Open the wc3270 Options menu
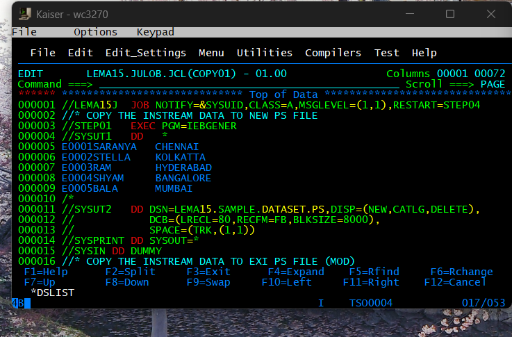512x337 pixels. point(95,32)
